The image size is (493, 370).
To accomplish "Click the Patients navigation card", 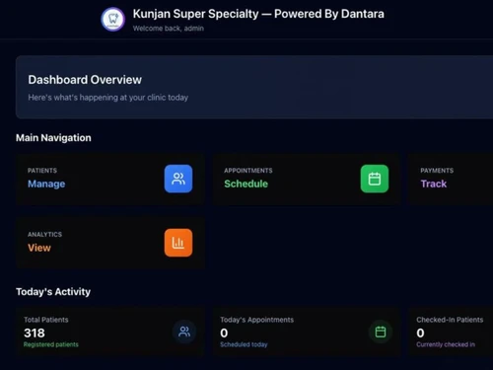I will (110, 180).
